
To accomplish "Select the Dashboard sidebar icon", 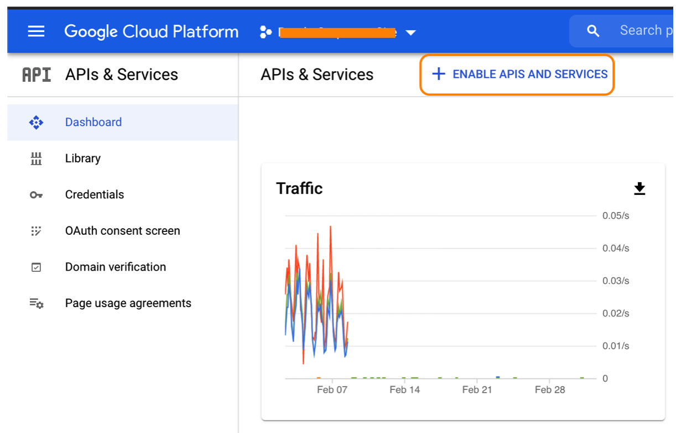I will tap(35, 122).
